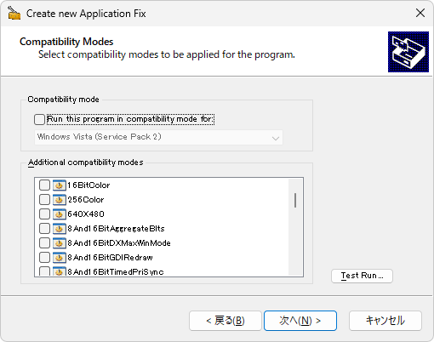Click the 640X480 mode icon

[x=59, y=214]
